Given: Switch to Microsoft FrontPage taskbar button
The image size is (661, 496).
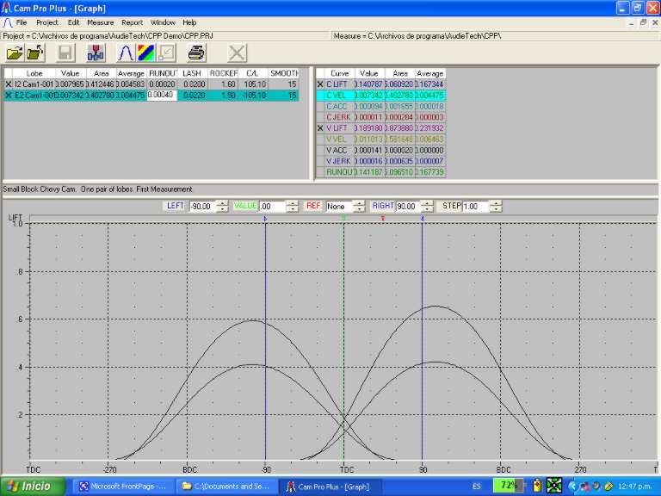Looking at the screenshot, I should (x=123, y=486).
